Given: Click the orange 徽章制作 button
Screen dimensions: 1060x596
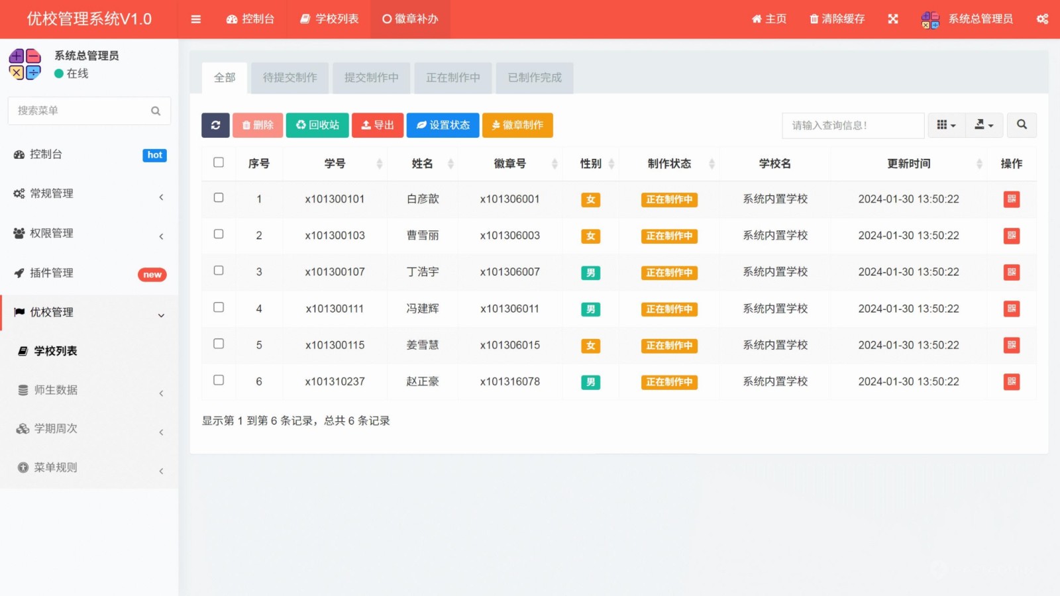Looking at the screenshot, I should [x=517, y=125].
